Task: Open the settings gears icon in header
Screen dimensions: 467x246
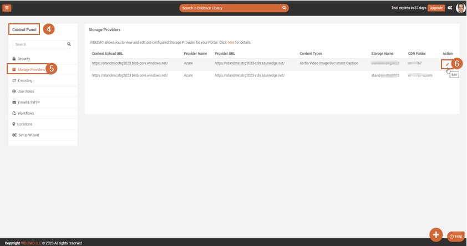Action: (450, 8)
